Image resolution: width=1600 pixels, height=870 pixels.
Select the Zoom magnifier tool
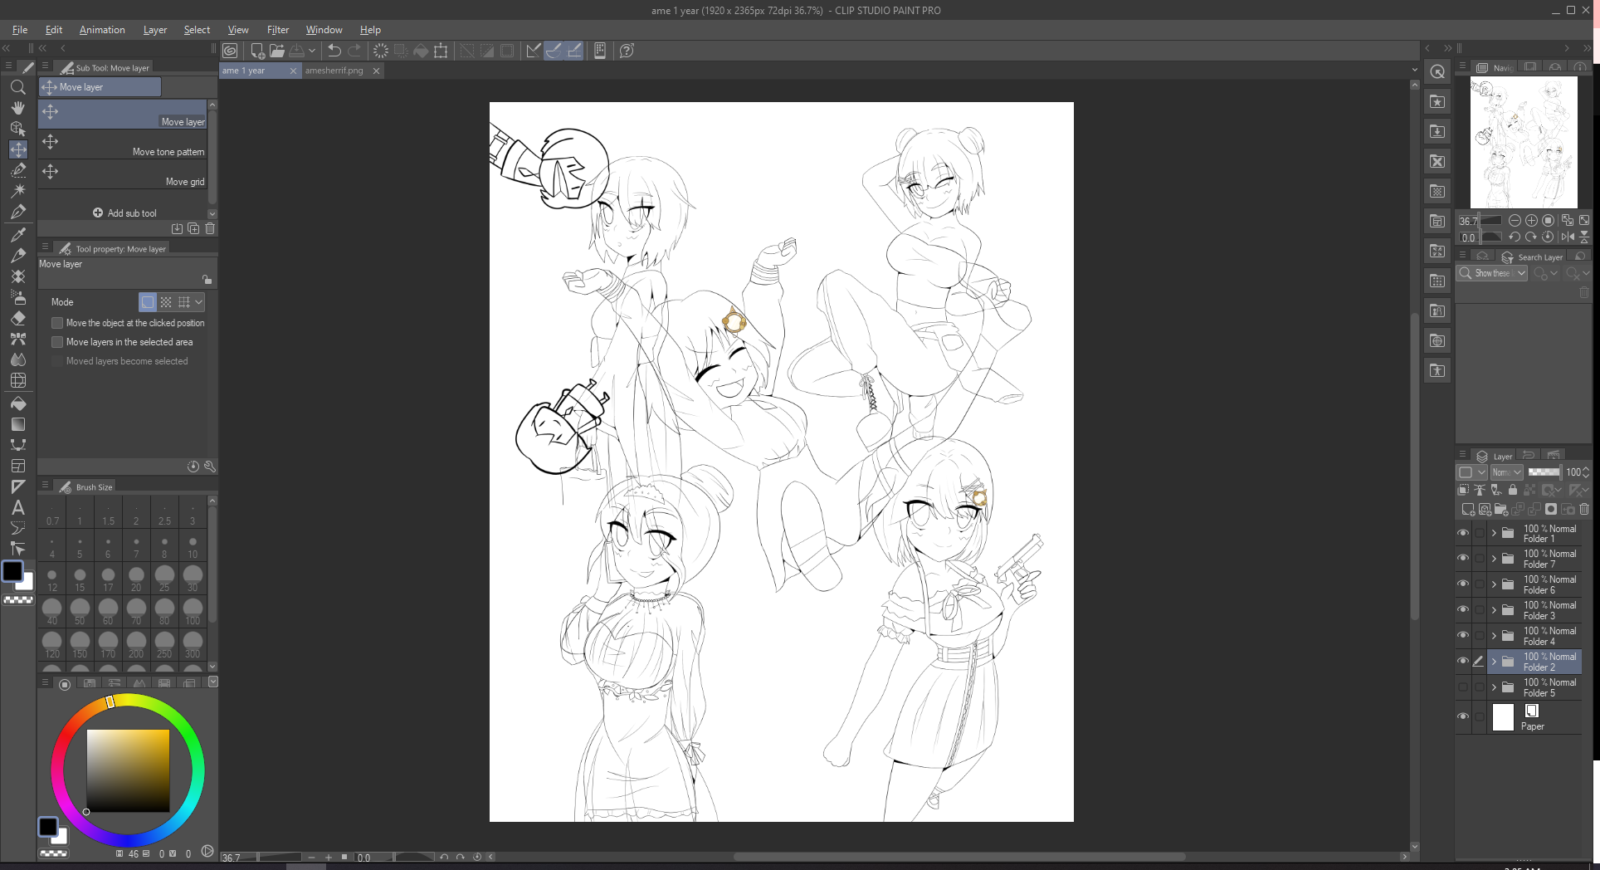click(17, 87)
